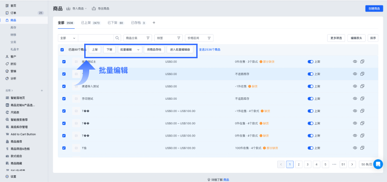Preview the 渠道导入测试 product via eye icon
This screenshot has width=387, height=182.
(355, 86)
